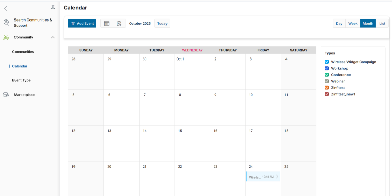Image resolution: width=392 pixels, height=196 pixels.
Task: Click the Types panel heading
Action: click(x=330, y=53)
